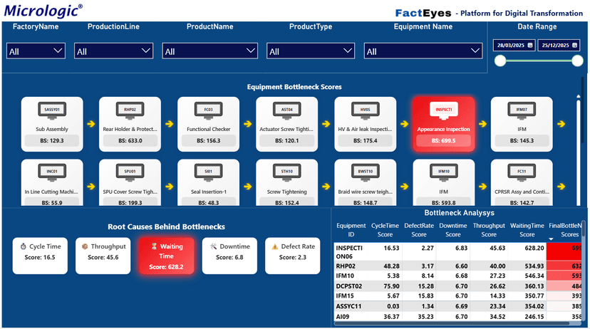Click the HV05 air leak inspection icon
Image resolution: width=590 pixels, height=329 pixels.
pos(365,110)
